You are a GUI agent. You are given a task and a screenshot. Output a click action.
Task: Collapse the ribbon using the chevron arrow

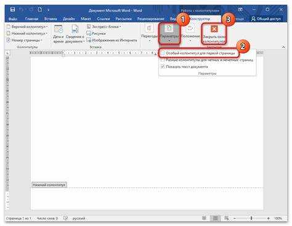[x=283, y=47]
